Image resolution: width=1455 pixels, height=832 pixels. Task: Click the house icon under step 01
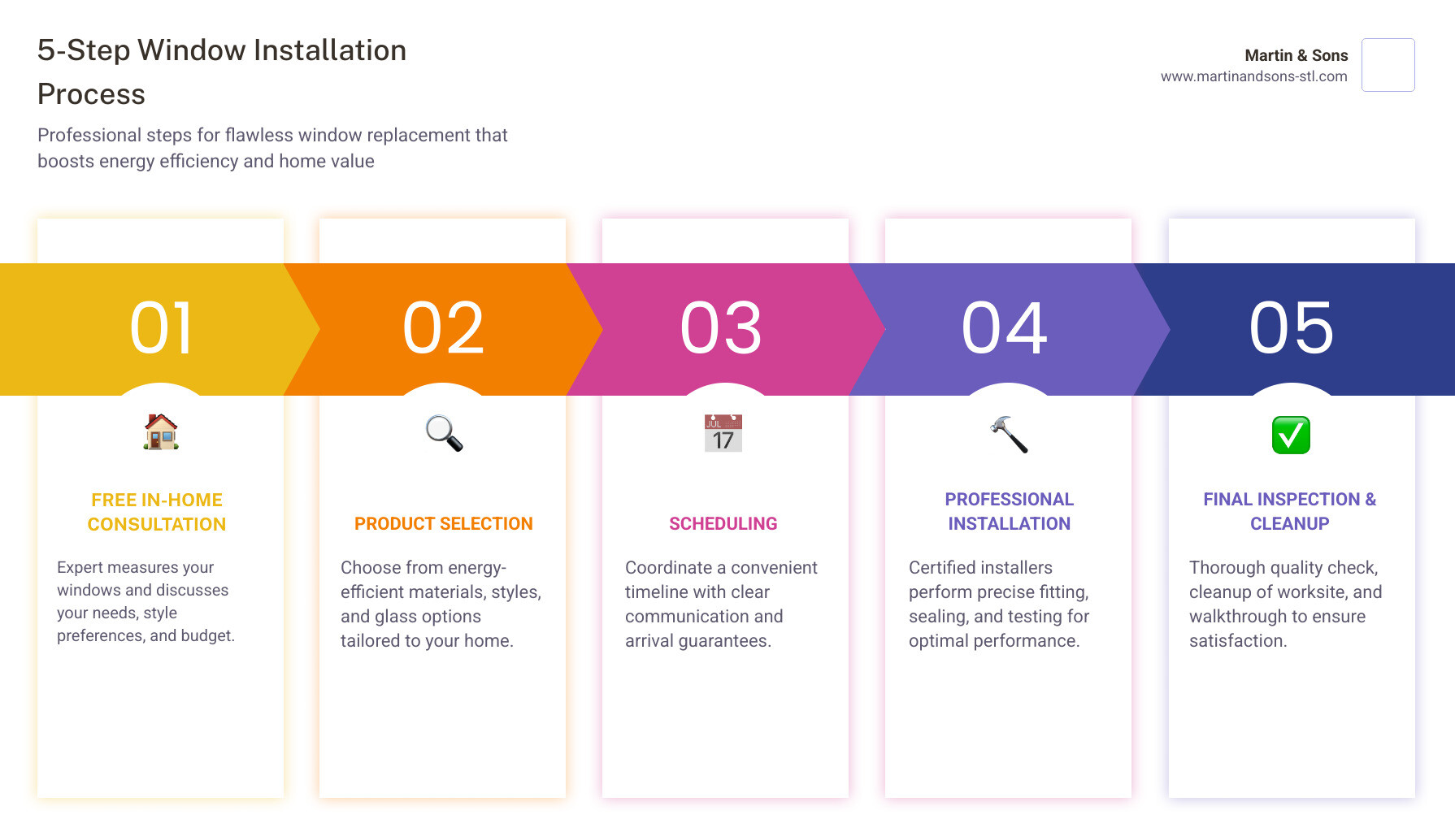161,432
